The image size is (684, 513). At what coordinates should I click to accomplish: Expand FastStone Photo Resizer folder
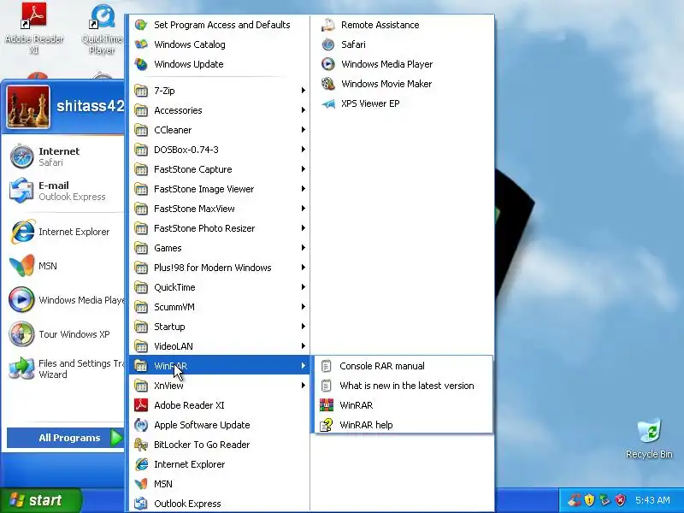coord(219,228)
